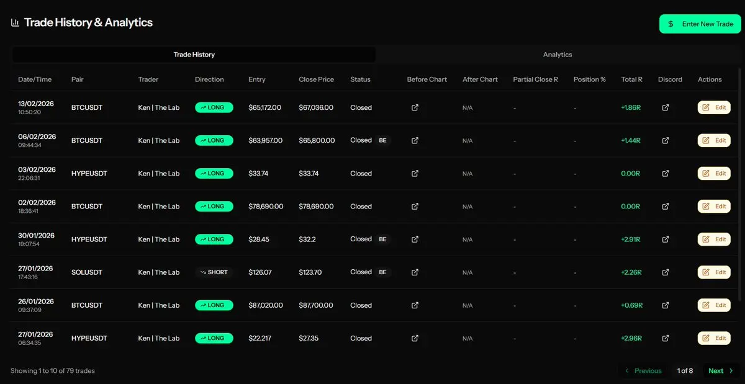This screenshot has width=745, height=384.
Task: Click close price $32.2
Action: tap(307, 239)
